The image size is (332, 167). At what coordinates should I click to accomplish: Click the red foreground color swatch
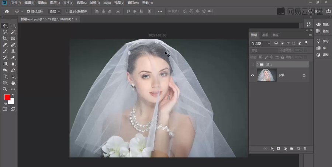7,97
